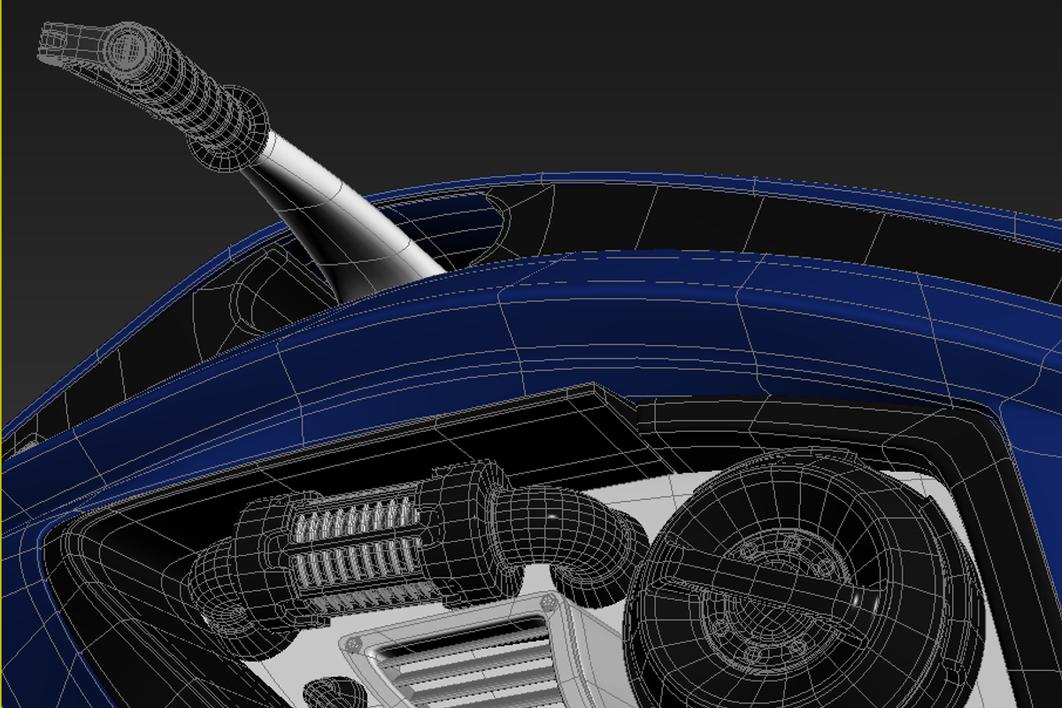Image resolution: width=1062 pixels, height=708 pixels.
Task: Select the louvered vent grille plate
Action: click(x=482, y=657)
